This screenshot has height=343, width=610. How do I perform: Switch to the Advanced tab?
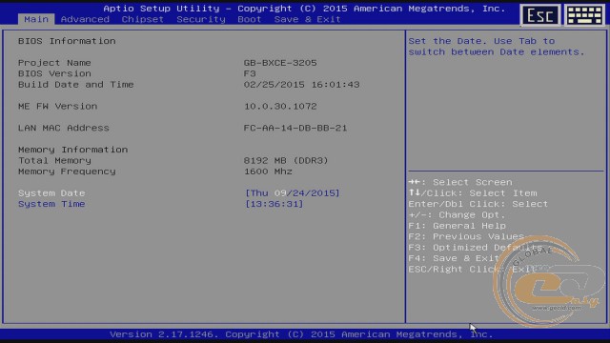(85, 19)
